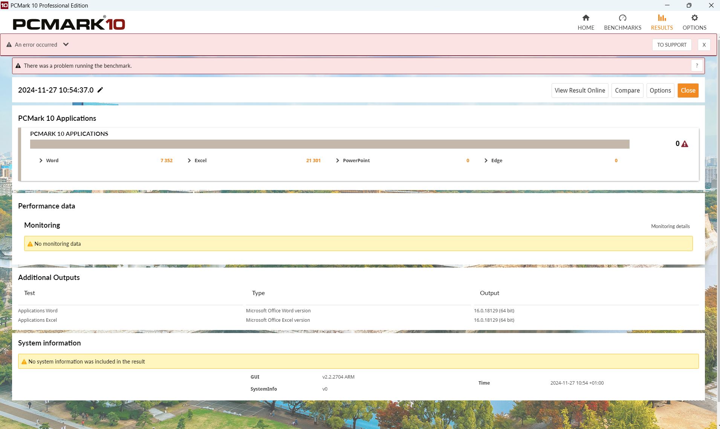Click the question mark help icon

coord(697,66)
